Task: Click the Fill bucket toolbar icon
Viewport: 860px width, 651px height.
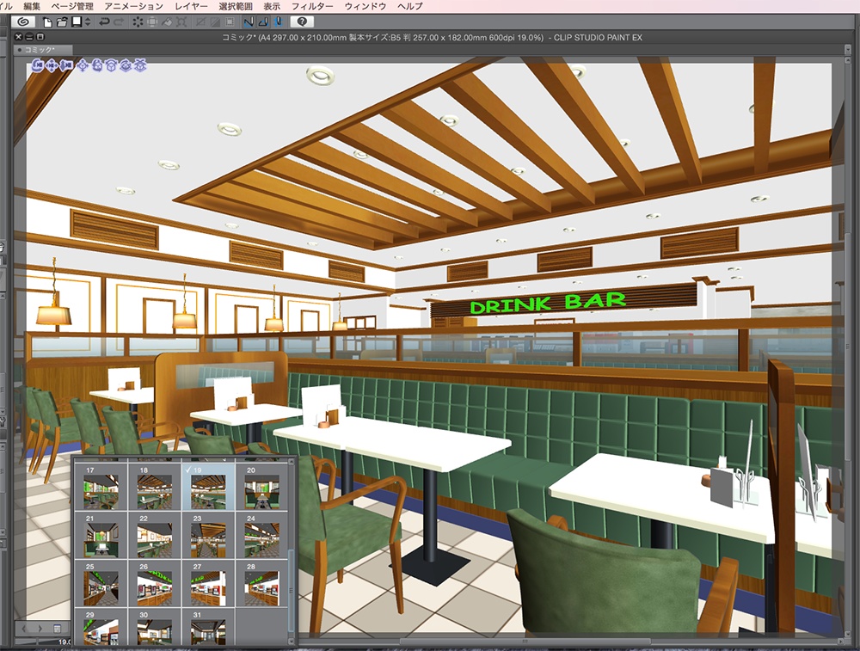Action: 167,22
